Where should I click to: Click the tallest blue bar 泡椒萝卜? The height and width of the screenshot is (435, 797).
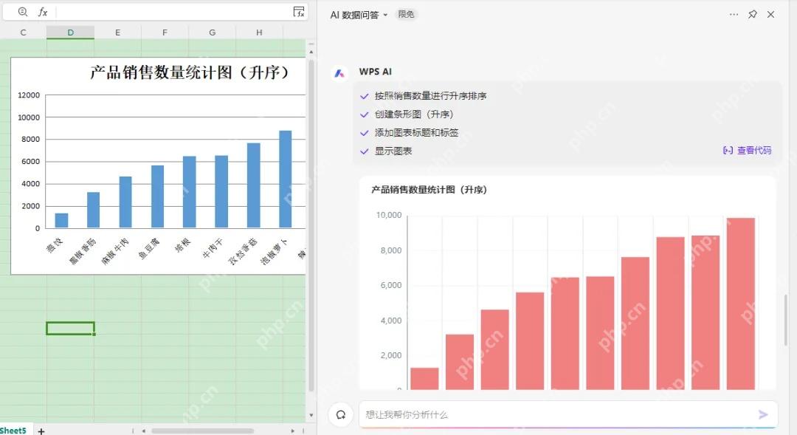point(285,179)
